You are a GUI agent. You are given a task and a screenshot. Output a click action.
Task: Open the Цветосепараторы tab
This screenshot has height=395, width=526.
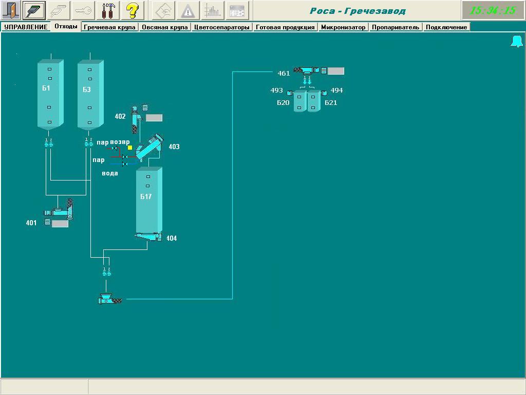(222, 27)
